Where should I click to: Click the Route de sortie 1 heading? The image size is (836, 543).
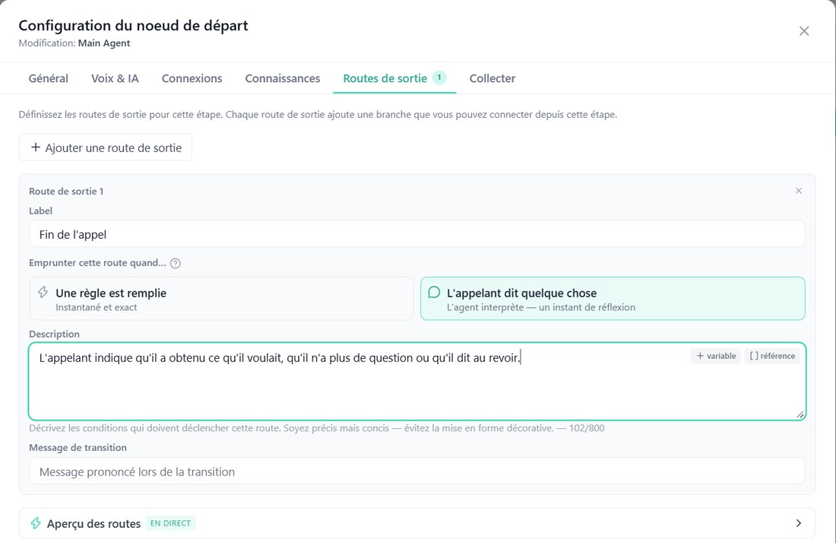(x=66, y=191)
